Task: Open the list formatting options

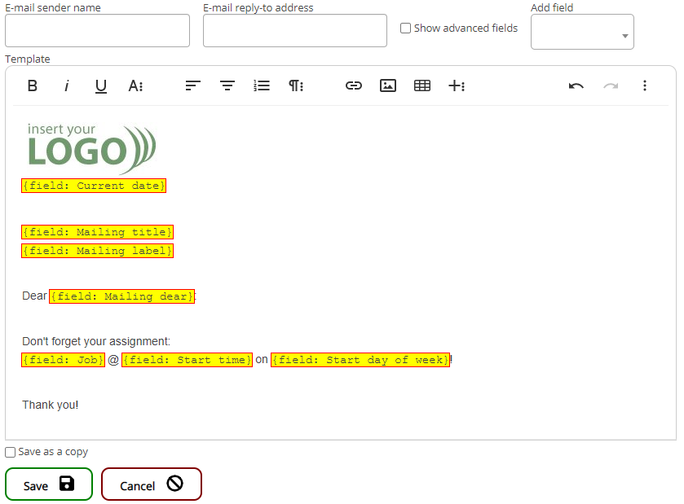Action: [x=262, y=85]
